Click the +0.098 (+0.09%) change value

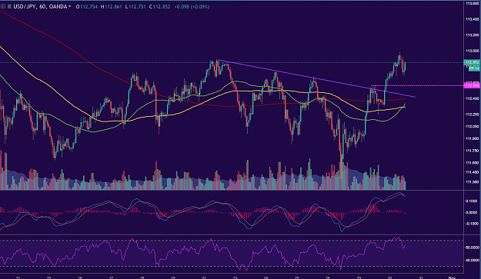point(192,6)
